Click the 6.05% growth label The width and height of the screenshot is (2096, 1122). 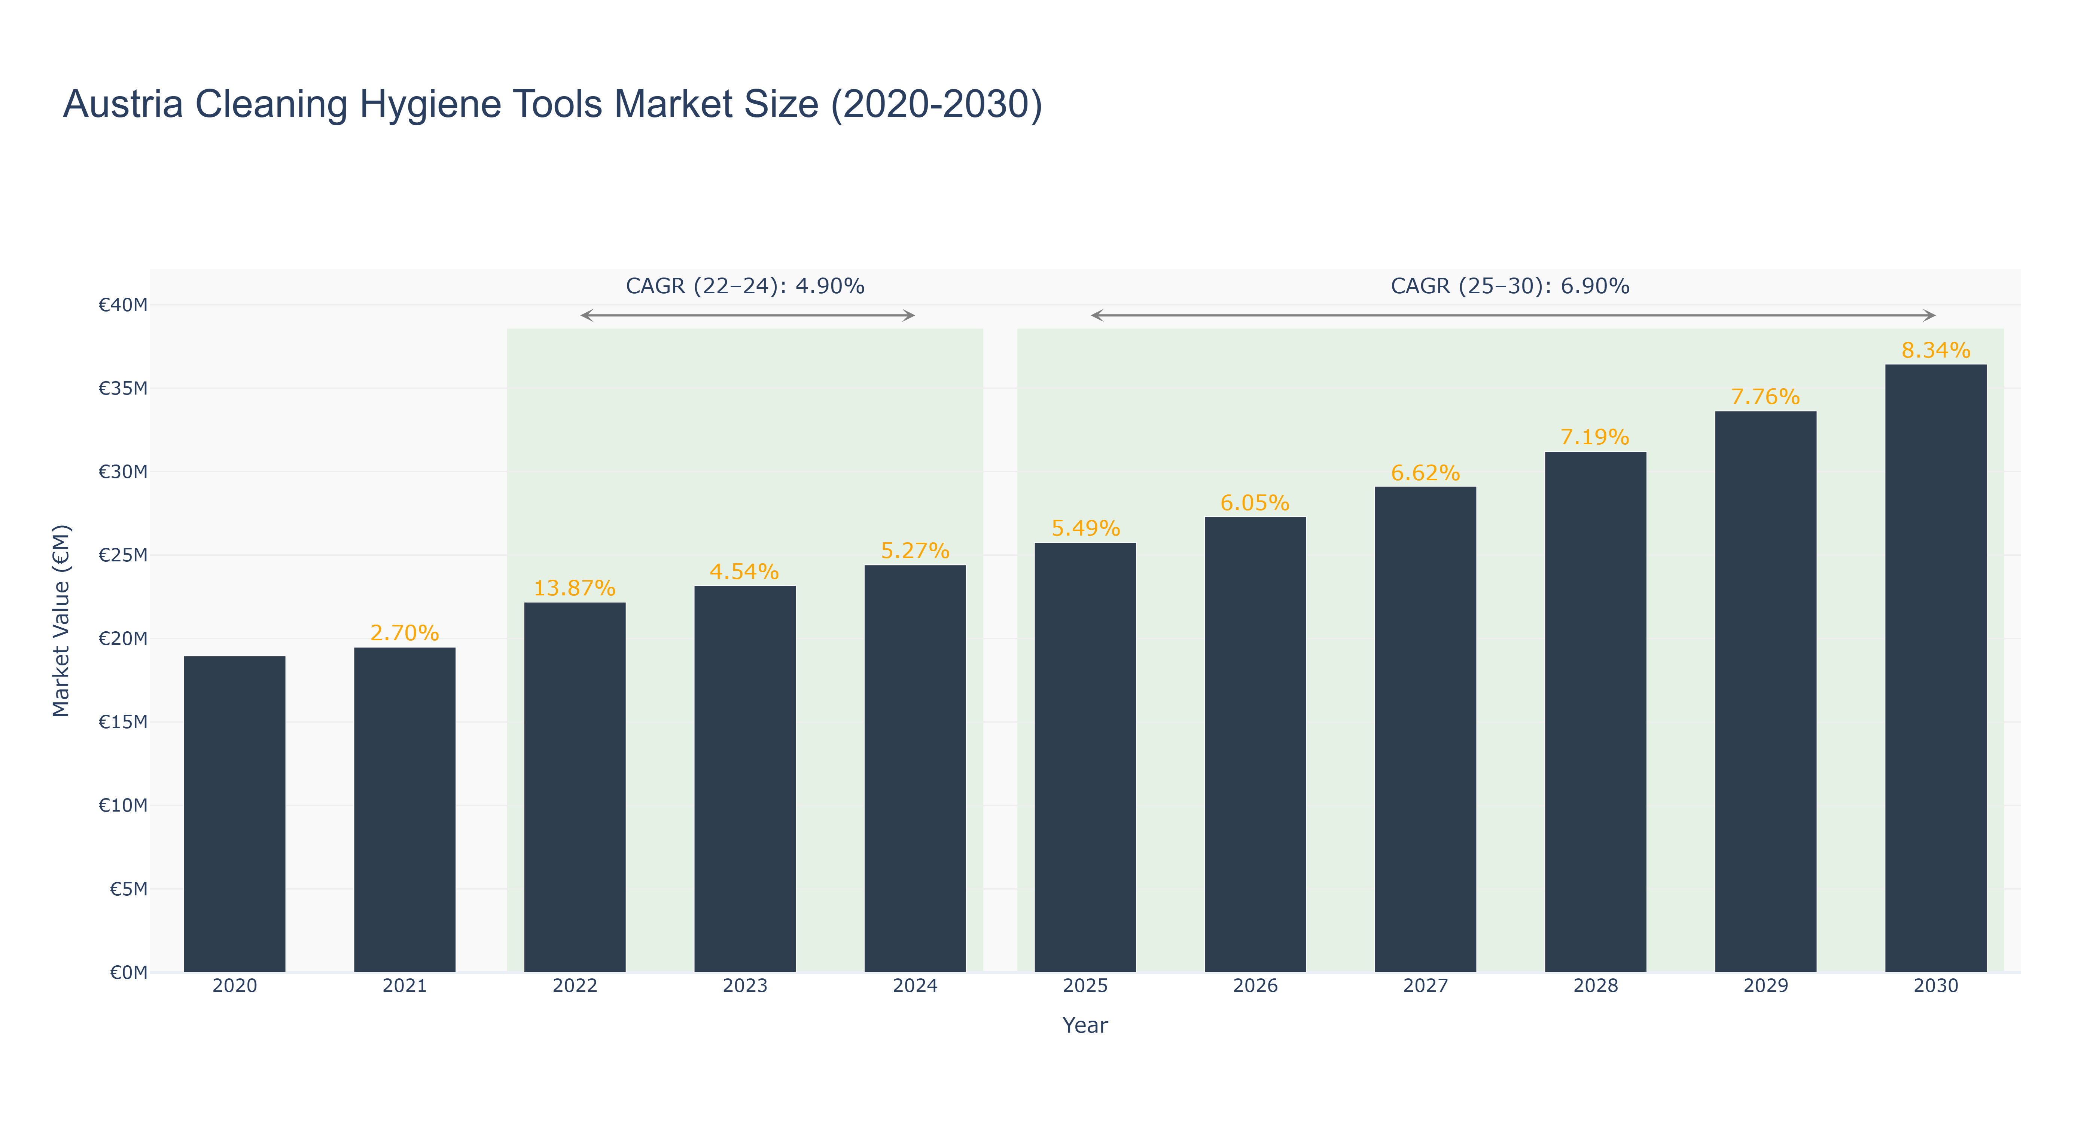(x=1255, y=503)
